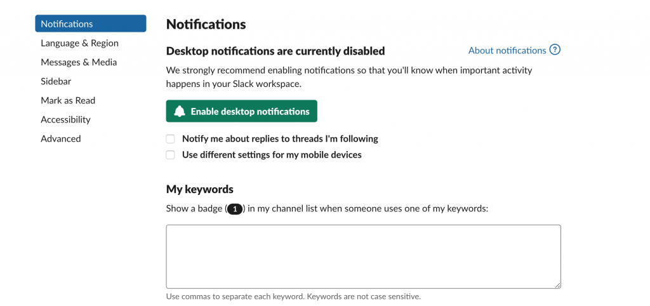650x306 pixels.
Task: Follow the About notifications link
Action: pos(507,50)
